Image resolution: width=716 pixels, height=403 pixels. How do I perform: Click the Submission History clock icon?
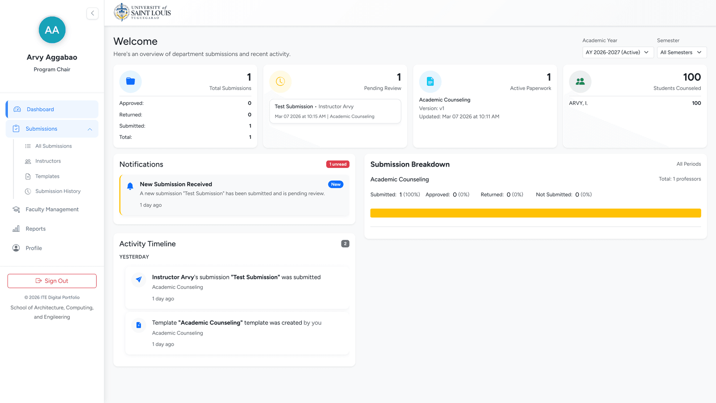click(x=28, y=191)
